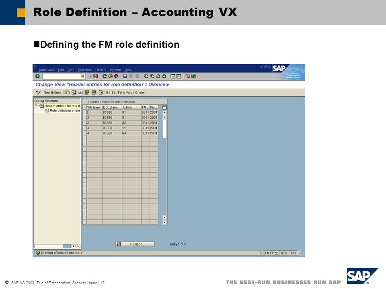The height and width of the screenshot is (289, 386).
Task: Toggle the row selector for level 2 activity 01
Action: pyautogui.click(x=85, y=118)
